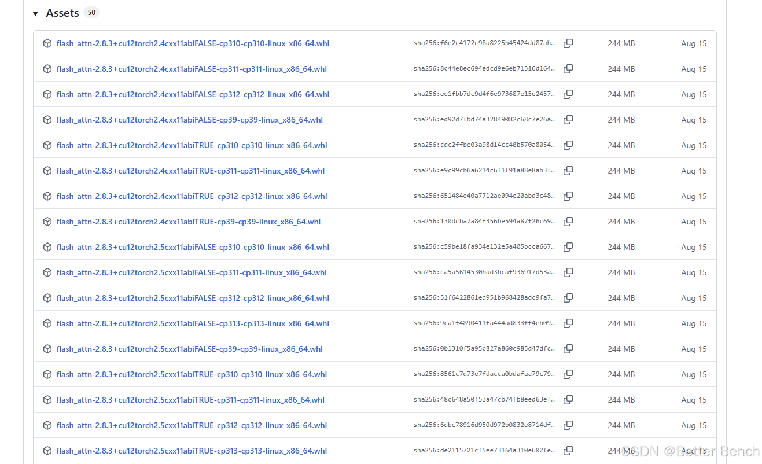Download flash_attn torch2.4 abiFALSE cp310 wheel link
The image size is (762, 464).
pos(193,43)
